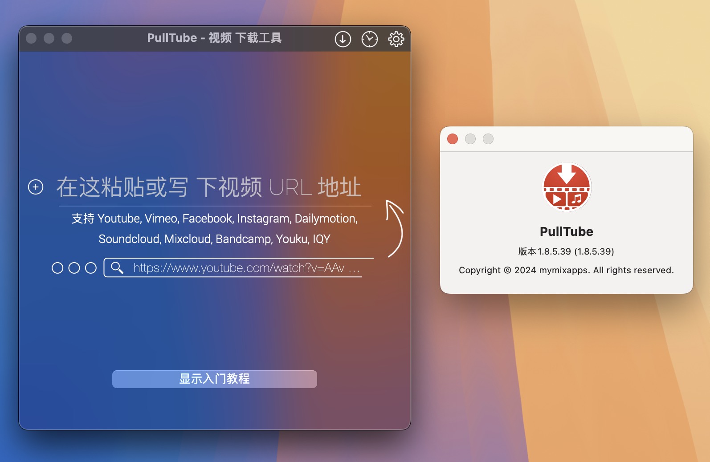
Task: Click the 'Copyright © 2024 mymixapps' text
Action: coord(566,270)
